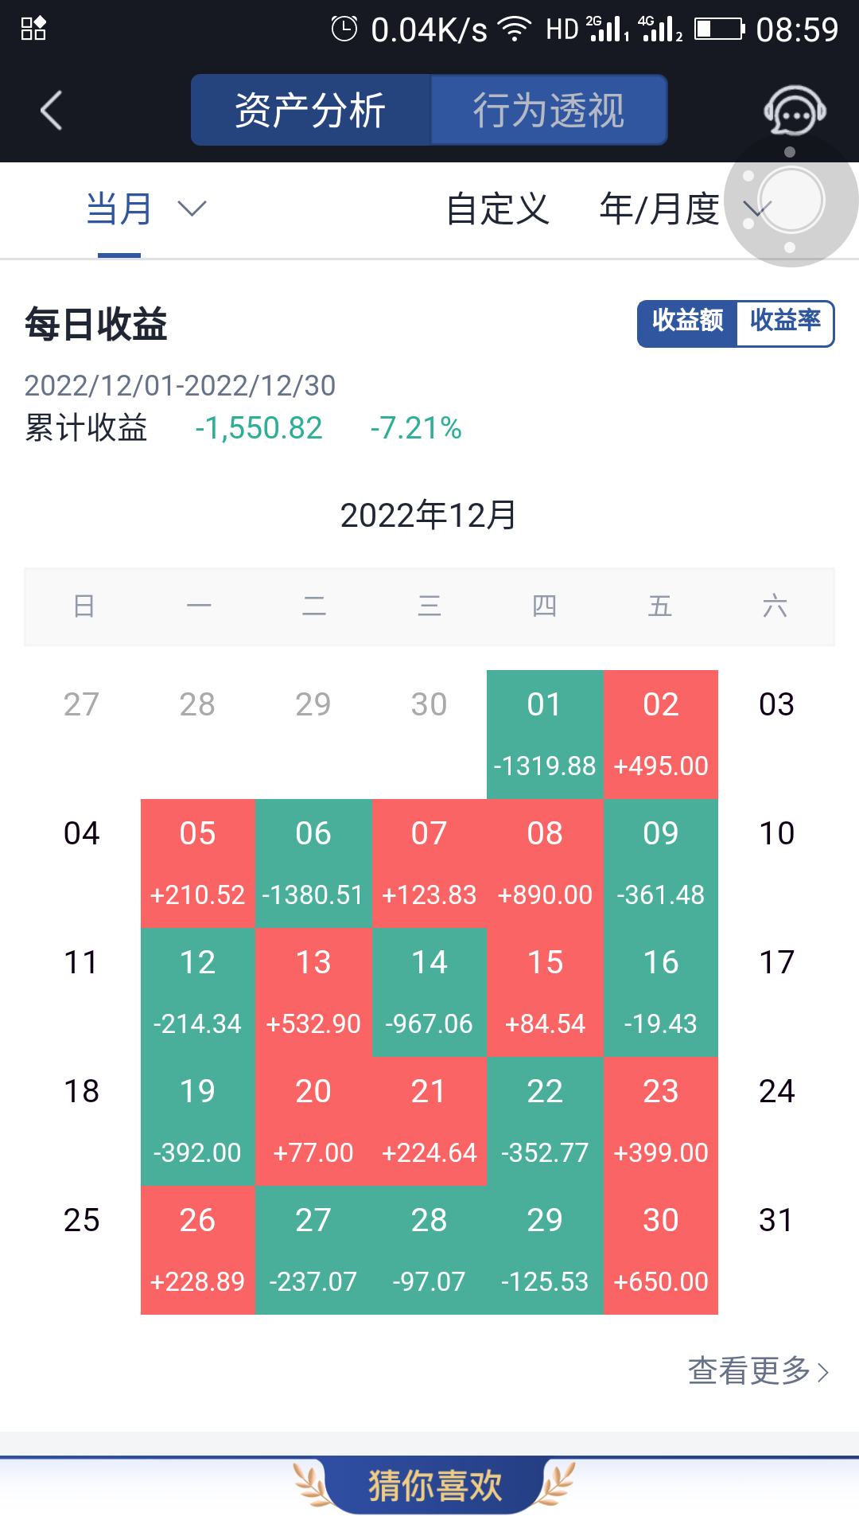Screen dimensions: 859x1528
Task: Expand the 年/月度 dropdown arrow
Action: [x=756, y=209]
